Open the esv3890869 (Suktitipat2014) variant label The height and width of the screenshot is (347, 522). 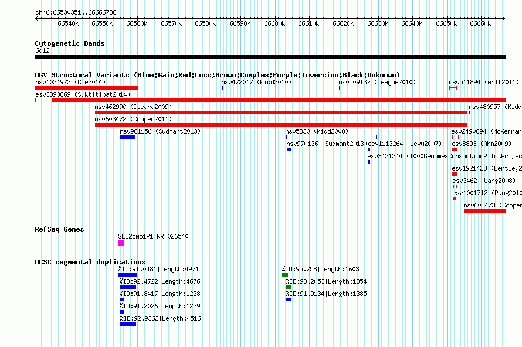click(83, 94)
